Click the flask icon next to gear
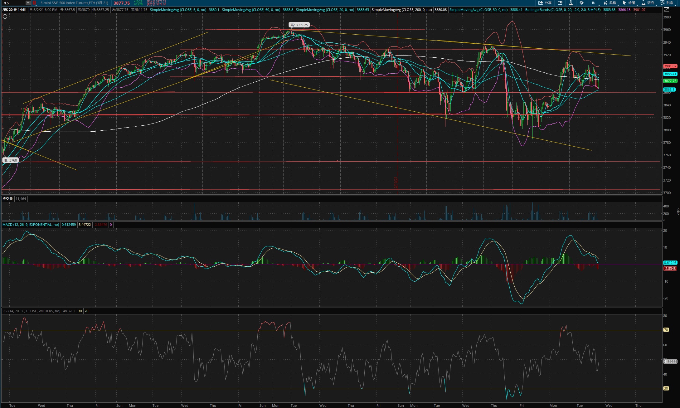 [571, 3]
